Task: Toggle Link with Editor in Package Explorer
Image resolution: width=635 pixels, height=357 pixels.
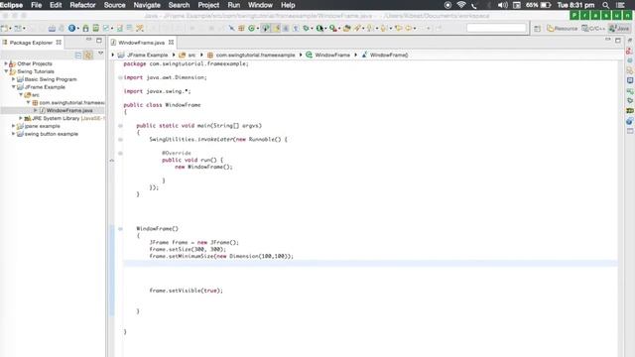Action: pyautogui.click(x=88, y=56)
